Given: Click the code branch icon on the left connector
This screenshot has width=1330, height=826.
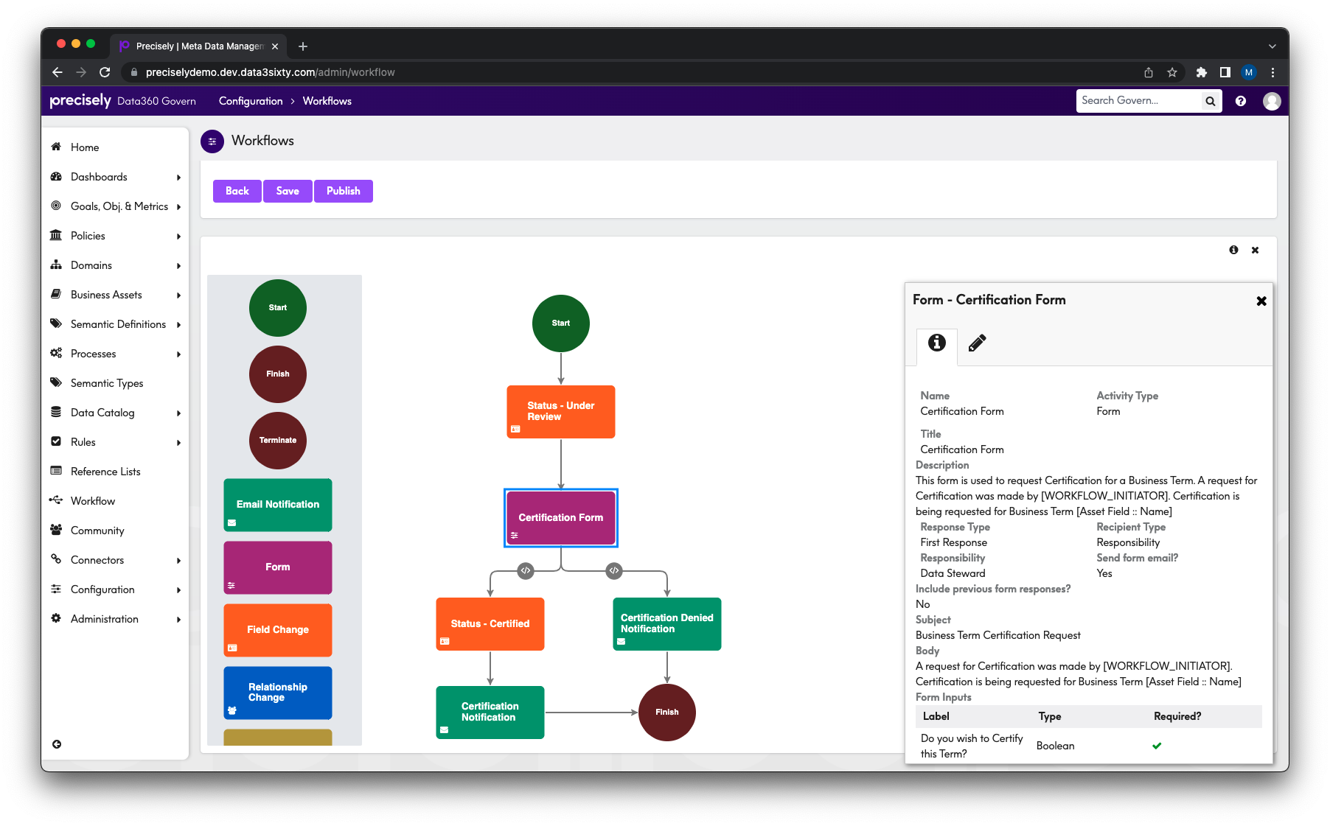Looking at the screenshot, I should point(525,570).
